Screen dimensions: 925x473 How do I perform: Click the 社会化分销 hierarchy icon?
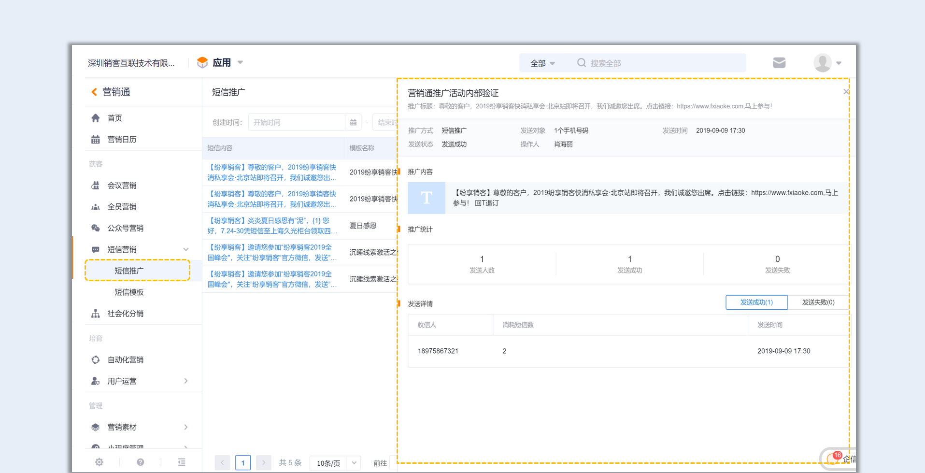pyautogui.click(x=96, y=314)
